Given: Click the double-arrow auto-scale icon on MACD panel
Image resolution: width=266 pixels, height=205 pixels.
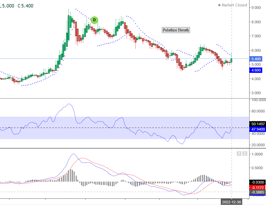Looking at the screenshot, I should (245, 153).
